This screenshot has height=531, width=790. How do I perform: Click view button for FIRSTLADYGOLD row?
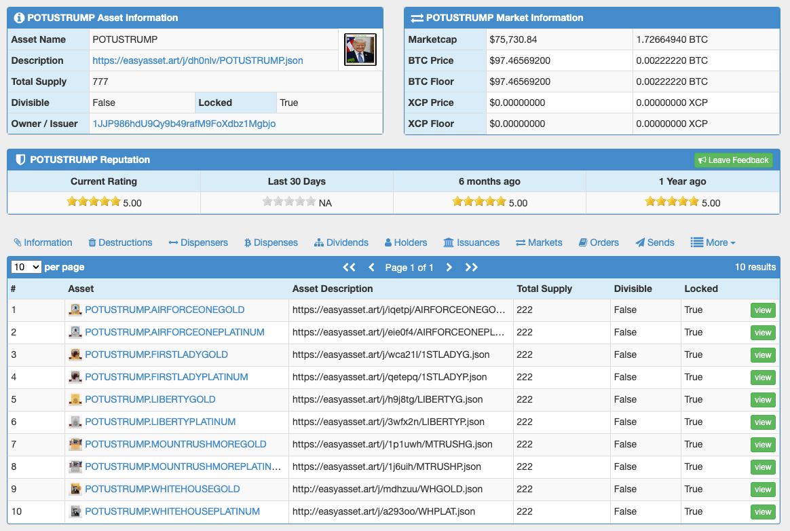[763, 355]
